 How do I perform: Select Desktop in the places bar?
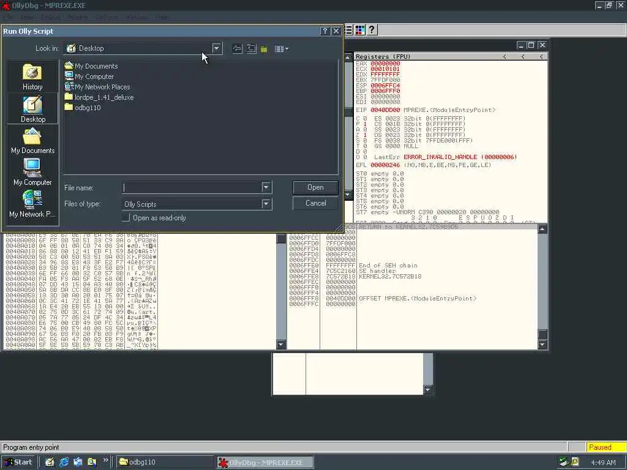(x=33, y=109)
